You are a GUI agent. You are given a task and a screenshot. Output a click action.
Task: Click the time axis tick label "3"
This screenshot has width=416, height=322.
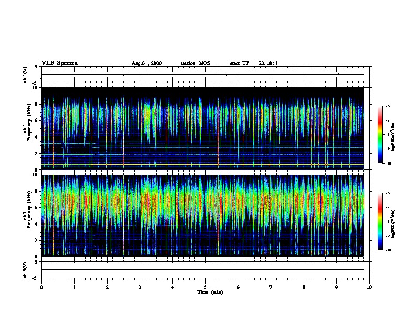[140, 287]
